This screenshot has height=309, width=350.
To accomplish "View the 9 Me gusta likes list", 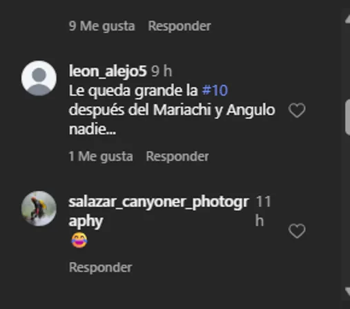I will [x=101, y=26].
